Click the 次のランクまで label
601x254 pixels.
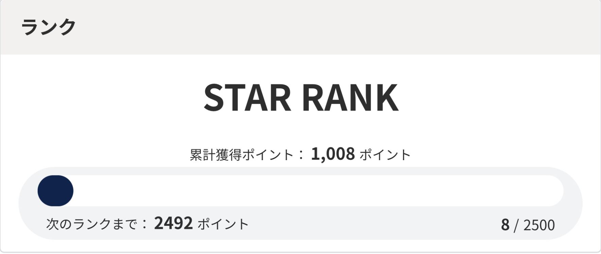(92, 224)
